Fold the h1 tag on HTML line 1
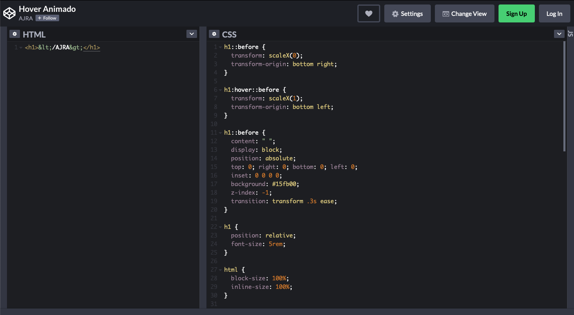574x315 pixels. tap(21, 47)
